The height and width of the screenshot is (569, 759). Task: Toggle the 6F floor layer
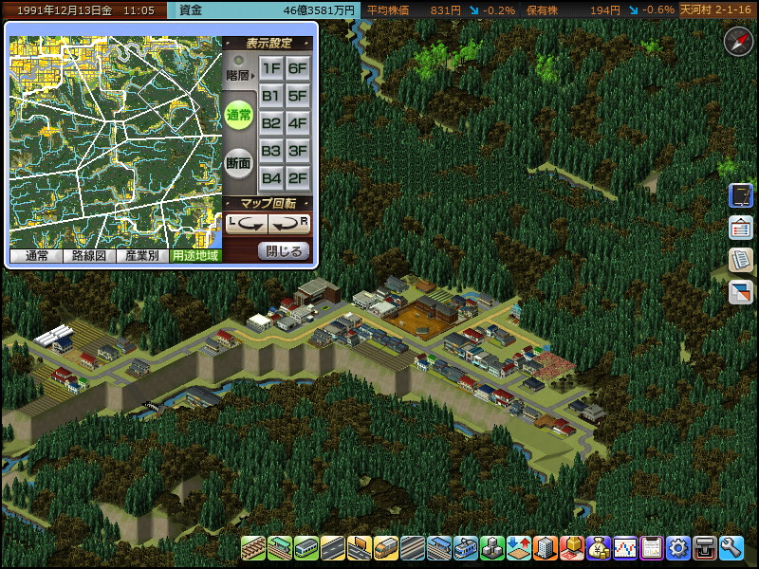pyautogui.click(x=298, y=67)
